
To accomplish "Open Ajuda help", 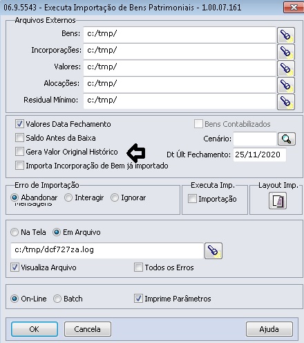I will (x=269, y=329).
